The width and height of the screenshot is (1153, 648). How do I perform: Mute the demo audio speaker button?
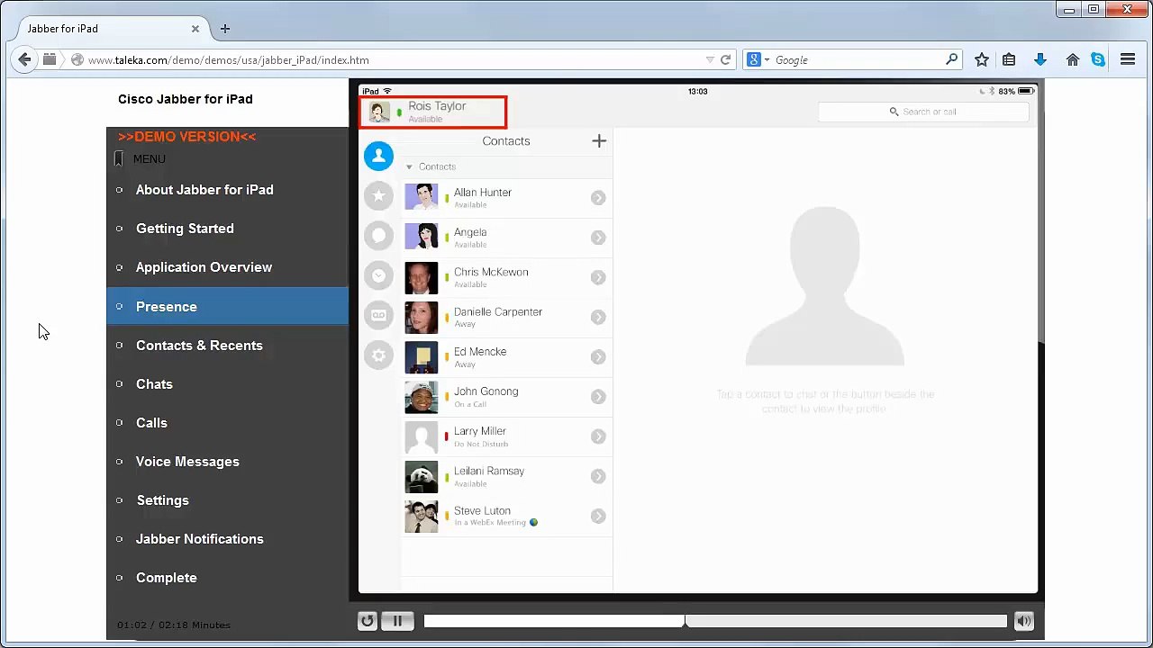tap(1023, 621)
